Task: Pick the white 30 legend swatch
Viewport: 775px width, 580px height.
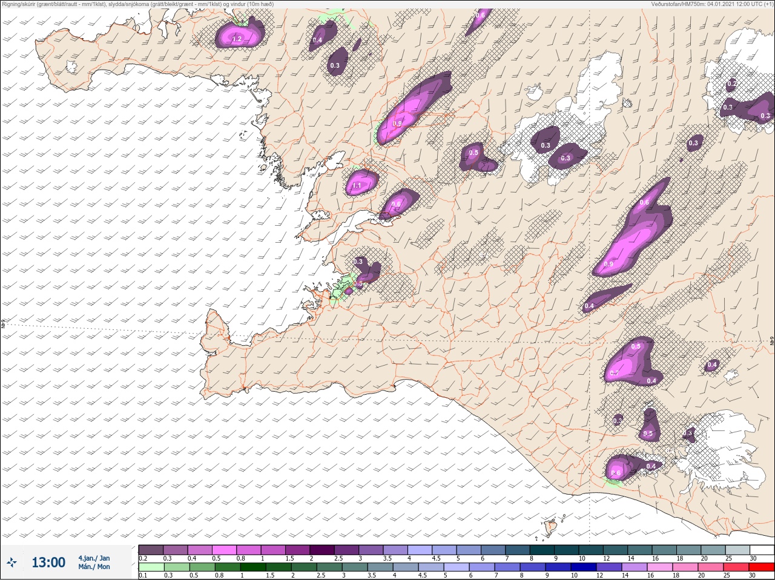Action: 762,550
